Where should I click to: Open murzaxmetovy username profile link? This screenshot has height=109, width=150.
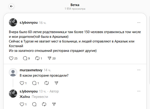click(x=31, y=70)
